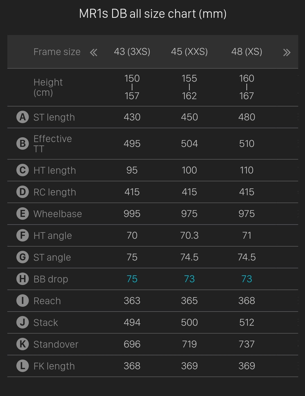Click the circled D icon for RC length
This screenshot has width=305, height=396.
pos(23,192)
